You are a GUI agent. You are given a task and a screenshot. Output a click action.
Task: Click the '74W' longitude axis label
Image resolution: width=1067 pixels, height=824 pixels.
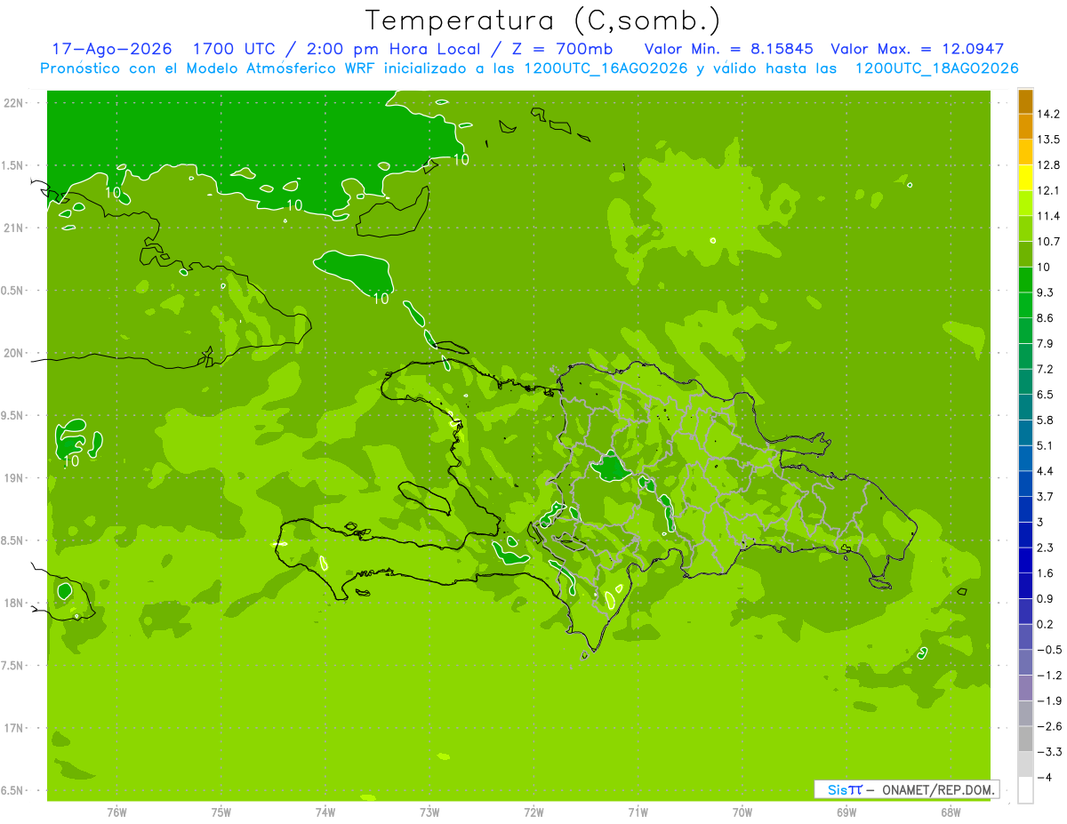pos(325,812)
